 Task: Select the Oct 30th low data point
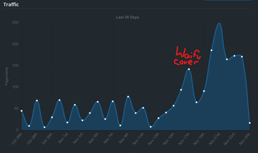click(44, 127)
